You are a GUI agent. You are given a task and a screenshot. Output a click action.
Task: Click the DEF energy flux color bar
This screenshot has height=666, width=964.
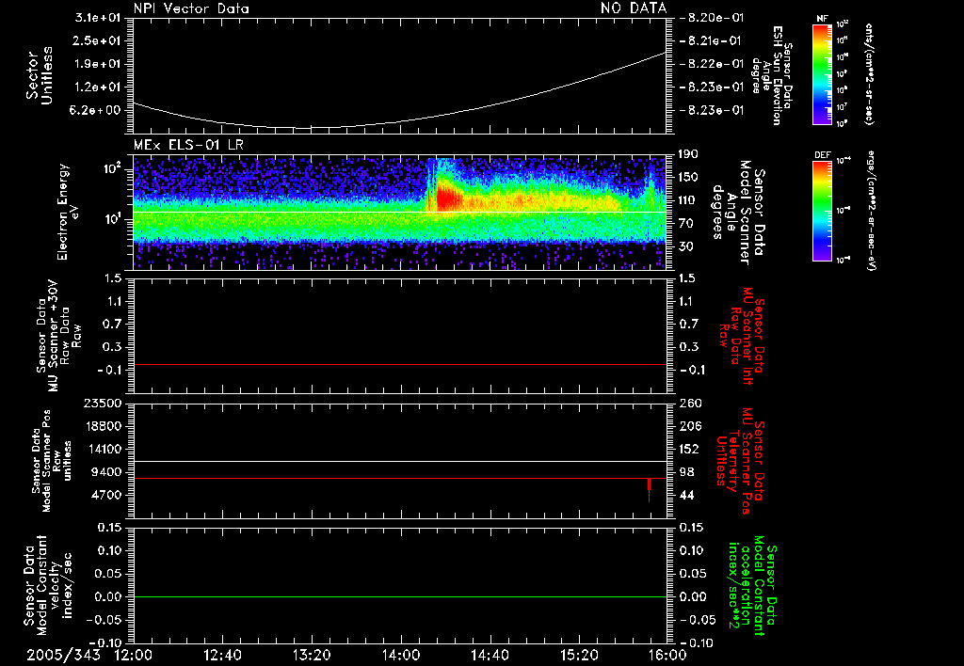coord(822,210)
